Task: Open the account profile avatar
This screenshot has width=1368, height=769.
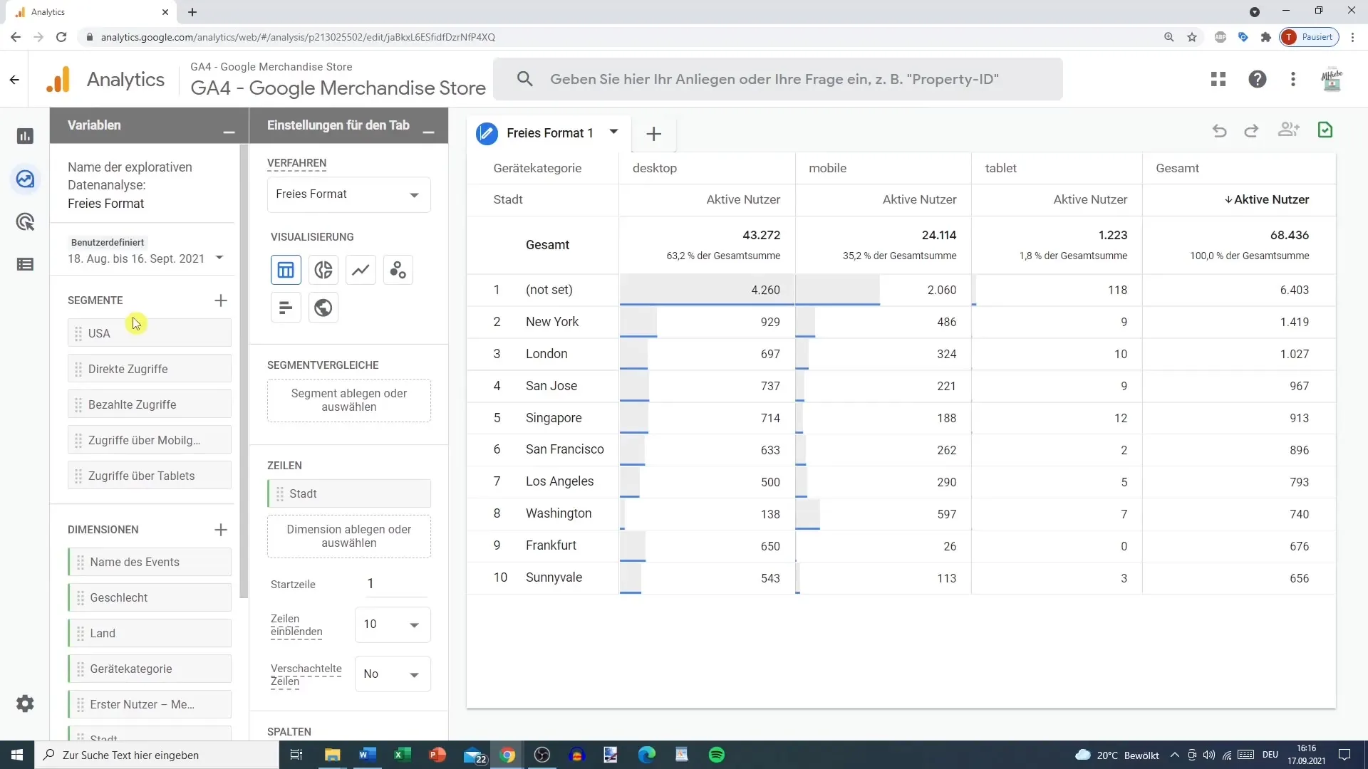Action: (1332, 79)
